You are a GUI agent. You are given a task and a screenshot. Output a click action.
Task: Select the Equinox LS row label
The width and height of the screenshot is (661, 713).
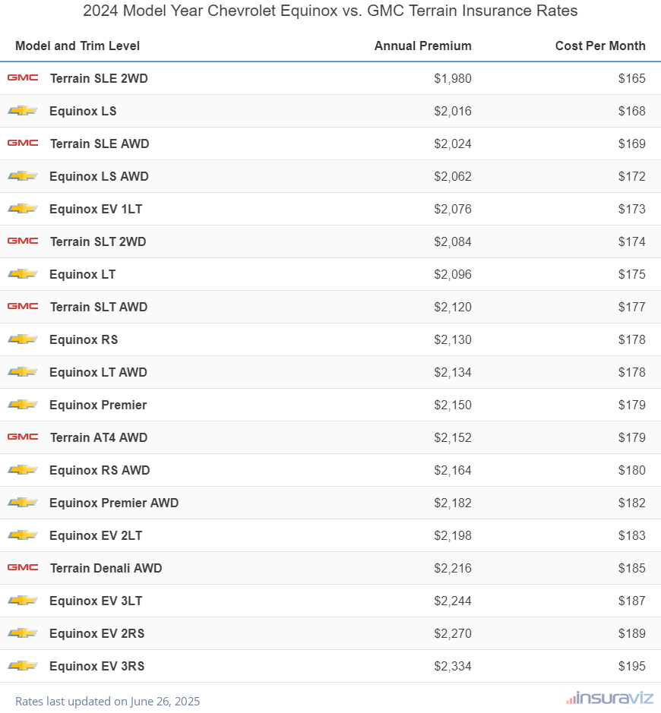pyautogui.click(x=83, y=111)
